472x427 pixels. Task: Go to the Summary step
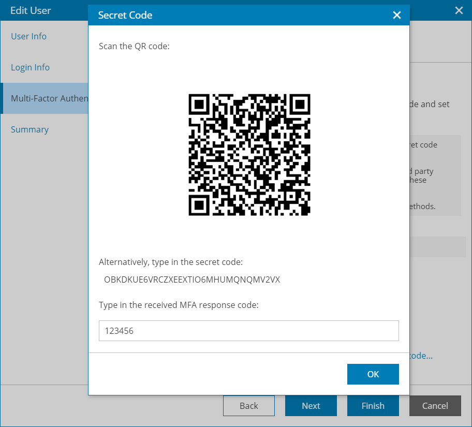[30, 129]
